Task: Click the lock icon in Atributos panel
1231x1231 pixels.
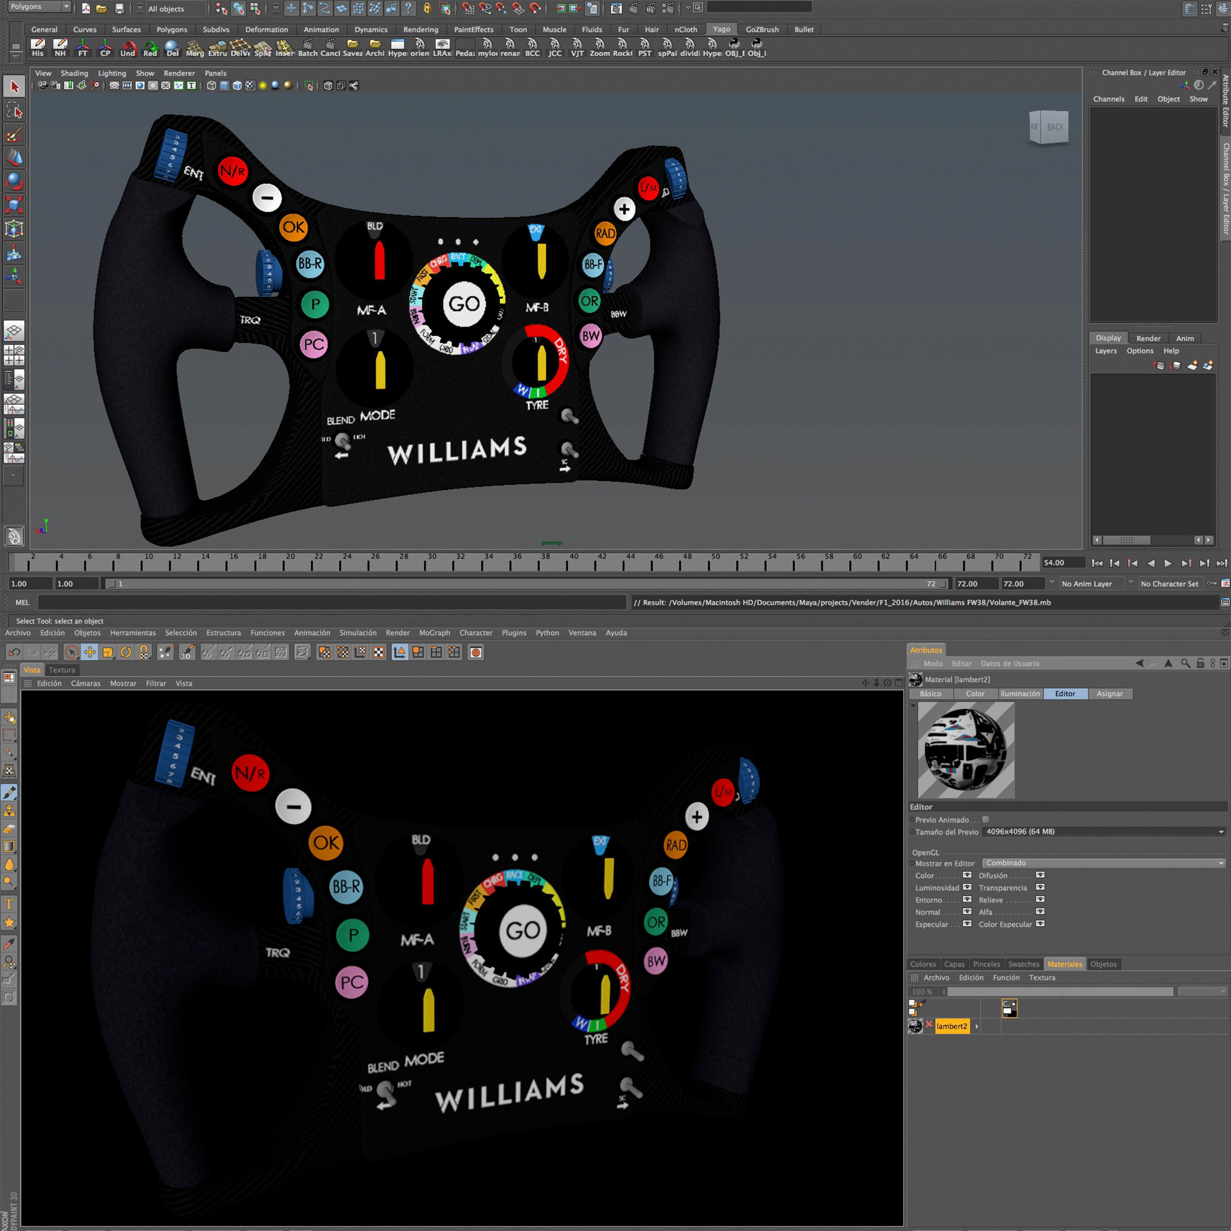Action: 1200,663
